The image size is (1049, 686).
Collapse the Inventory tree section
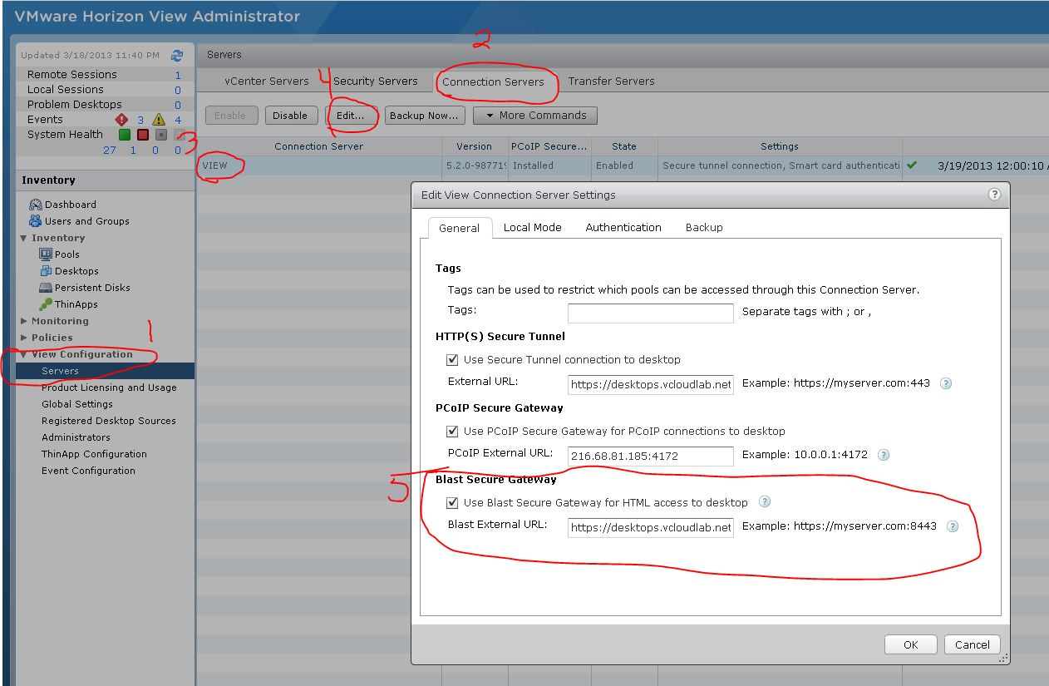(x=24, y=238)
